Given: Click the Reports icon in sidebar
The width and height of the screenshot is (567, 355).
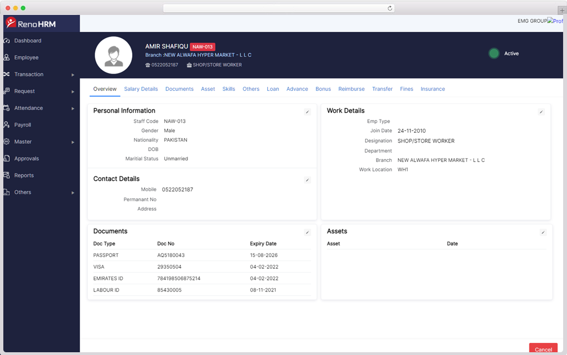Looking at the screenshot, I should pos(7,175).
